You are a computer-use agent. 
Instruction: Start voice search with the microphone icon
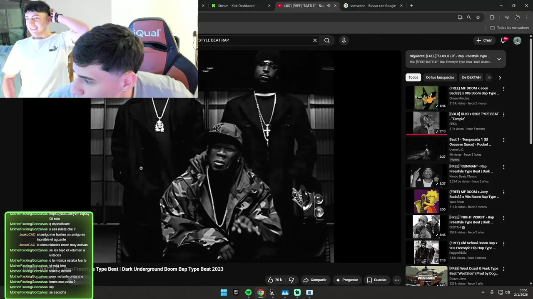click(344, 40)
